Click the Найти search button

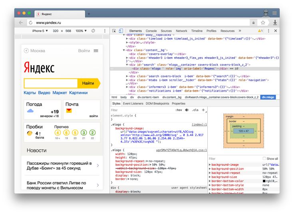click(x=89, y=83)
